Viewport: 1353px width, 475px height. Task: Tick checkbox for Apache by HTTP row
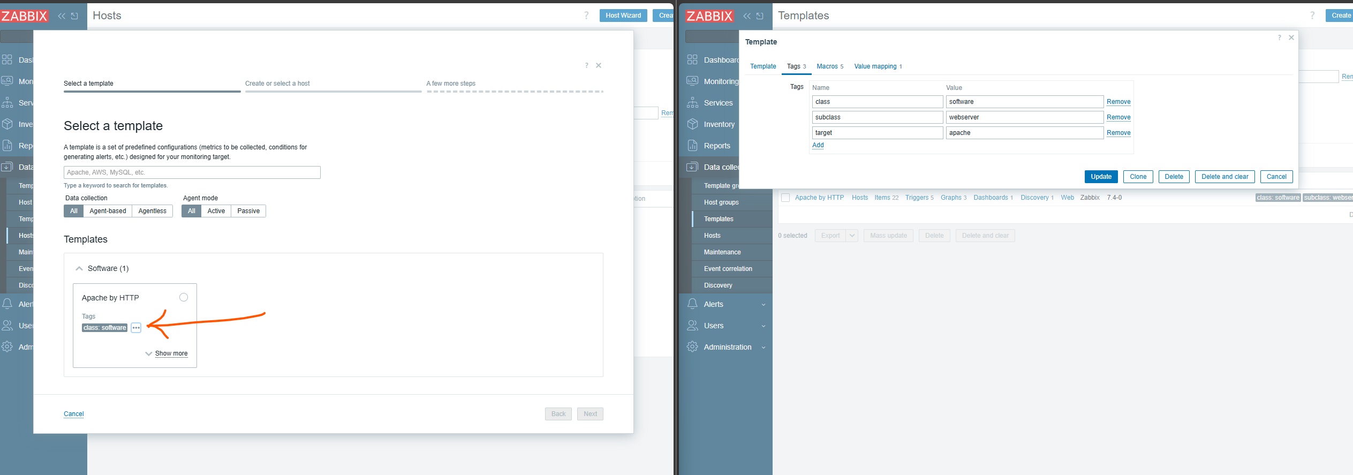785,198
